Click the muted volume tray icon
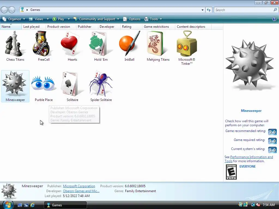This screenshot has height=209, width=279. 258,205
